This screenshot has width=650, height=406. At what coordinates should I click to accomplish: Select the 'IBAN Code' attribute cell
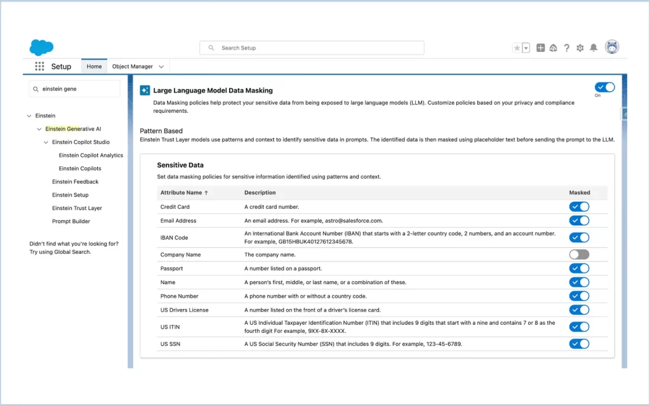tap(174, 238)
